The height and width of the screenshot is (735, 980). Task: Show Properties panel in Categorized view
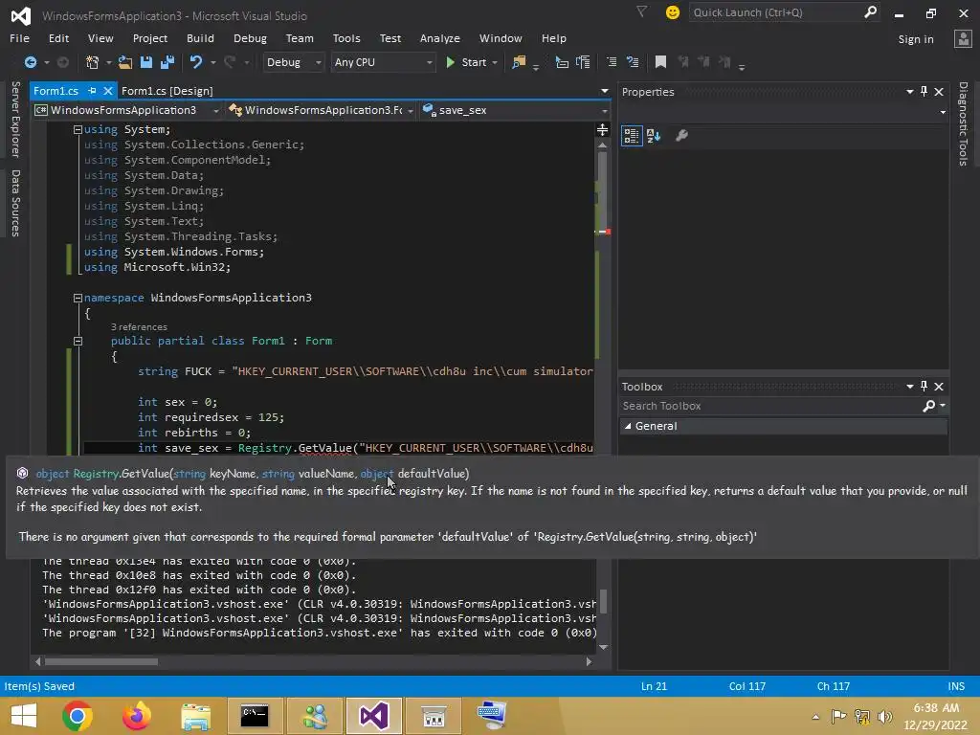[632, 136]
